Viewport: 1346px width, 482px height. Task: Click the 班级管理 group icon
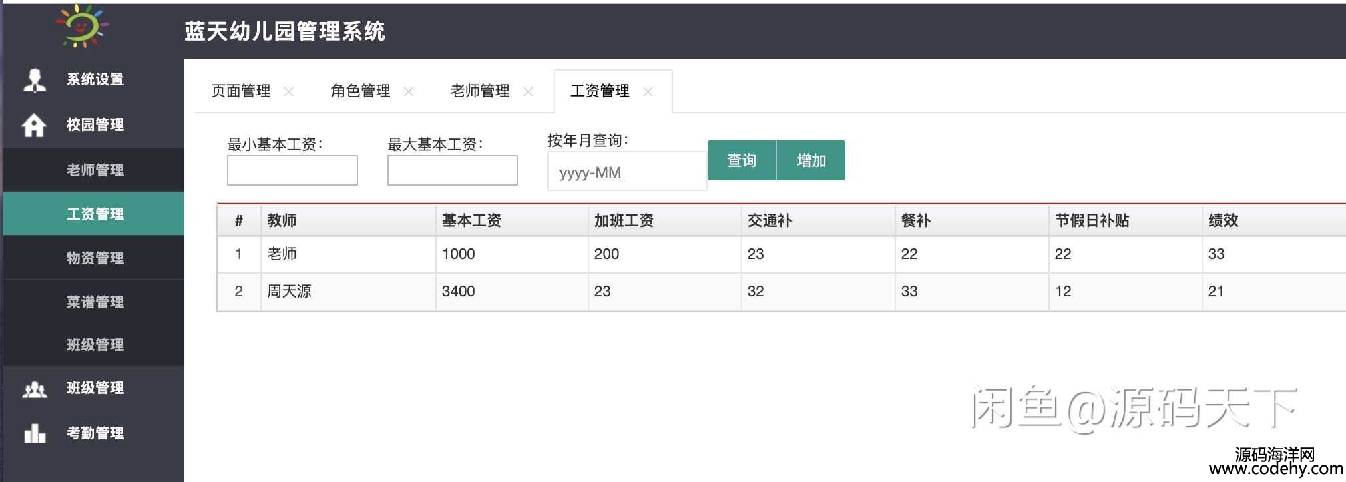tap(35, 389)
